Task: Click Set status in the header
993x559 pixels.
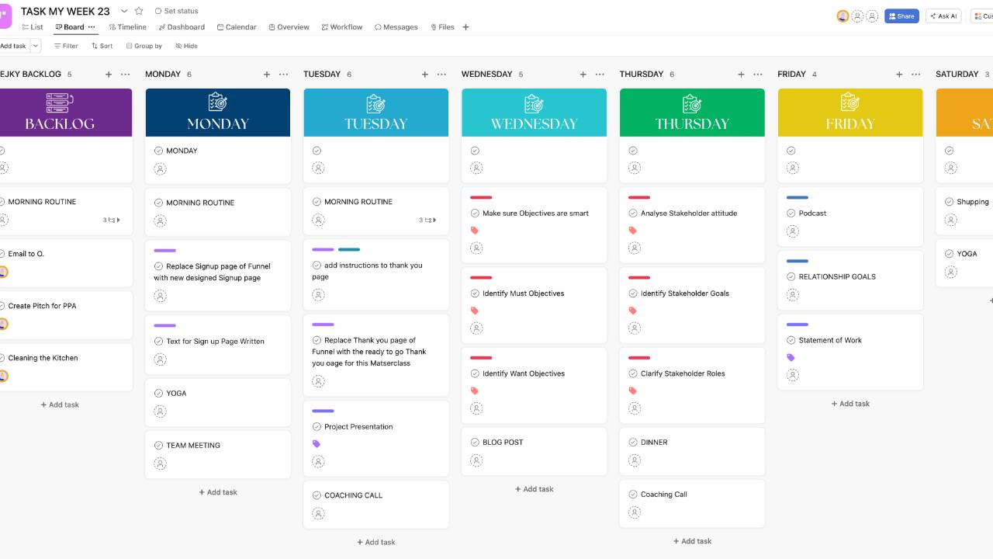Action: click(x=178, y=11)
